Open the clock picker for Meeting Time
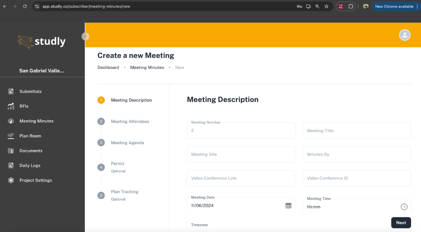 point(404,207)
